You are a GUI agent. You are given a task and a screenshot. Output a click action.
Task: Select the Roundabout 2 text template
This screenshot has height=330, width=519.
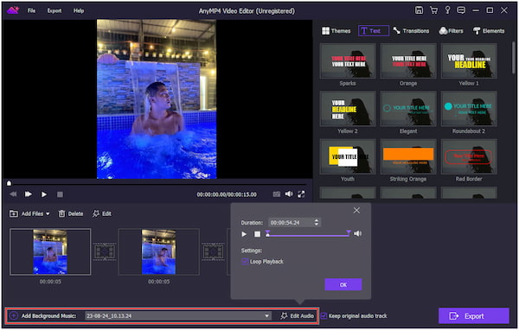469,109
